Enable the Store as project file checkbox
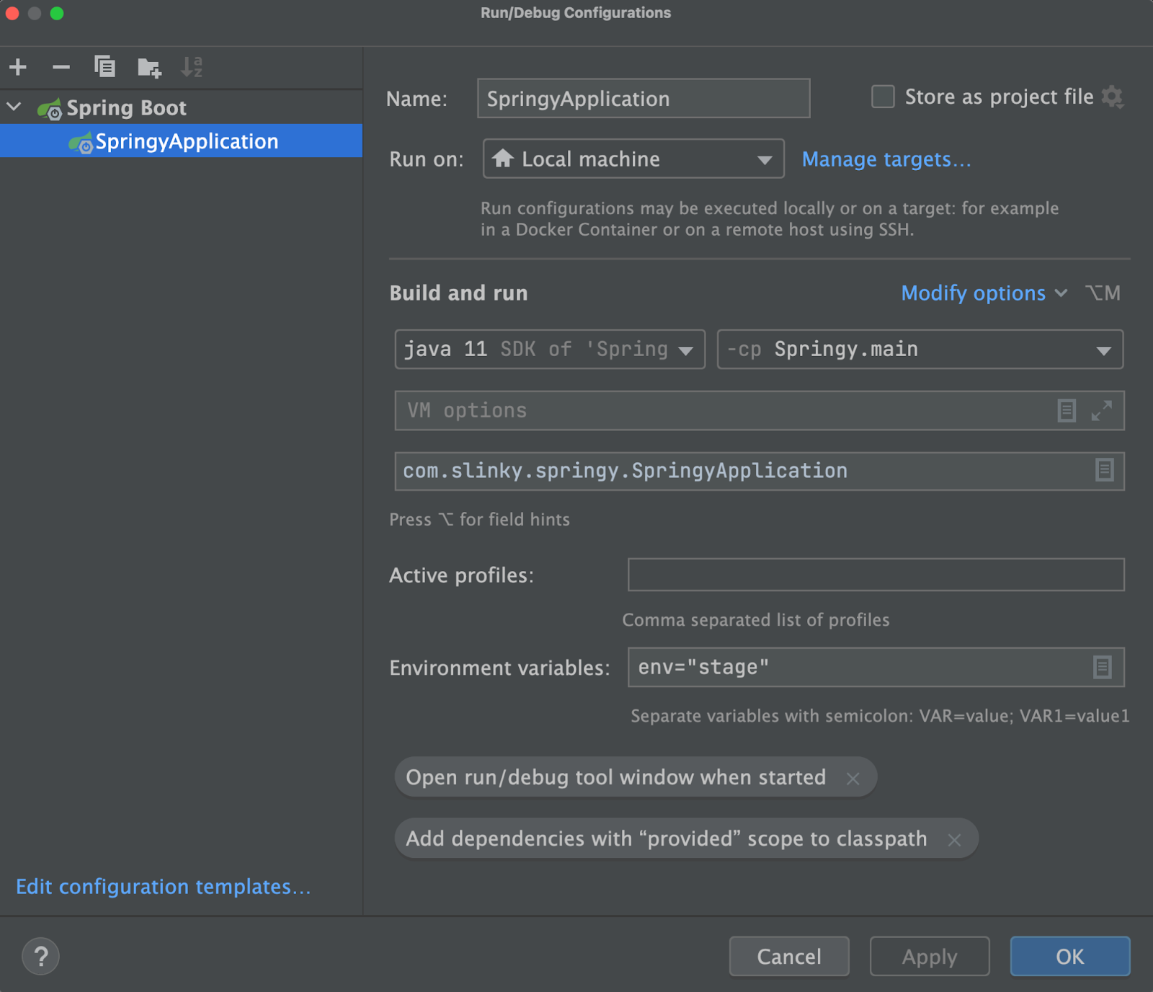The width and height of the screenshot is (1153, 992). [883, 97]
